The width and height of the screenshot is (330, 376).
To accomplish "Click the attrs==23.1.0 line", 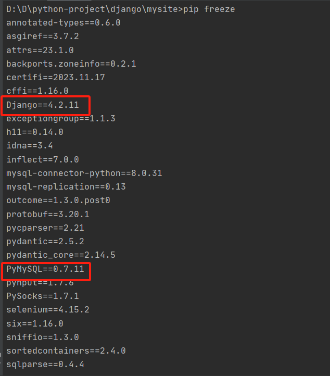I will pos(40,50).
